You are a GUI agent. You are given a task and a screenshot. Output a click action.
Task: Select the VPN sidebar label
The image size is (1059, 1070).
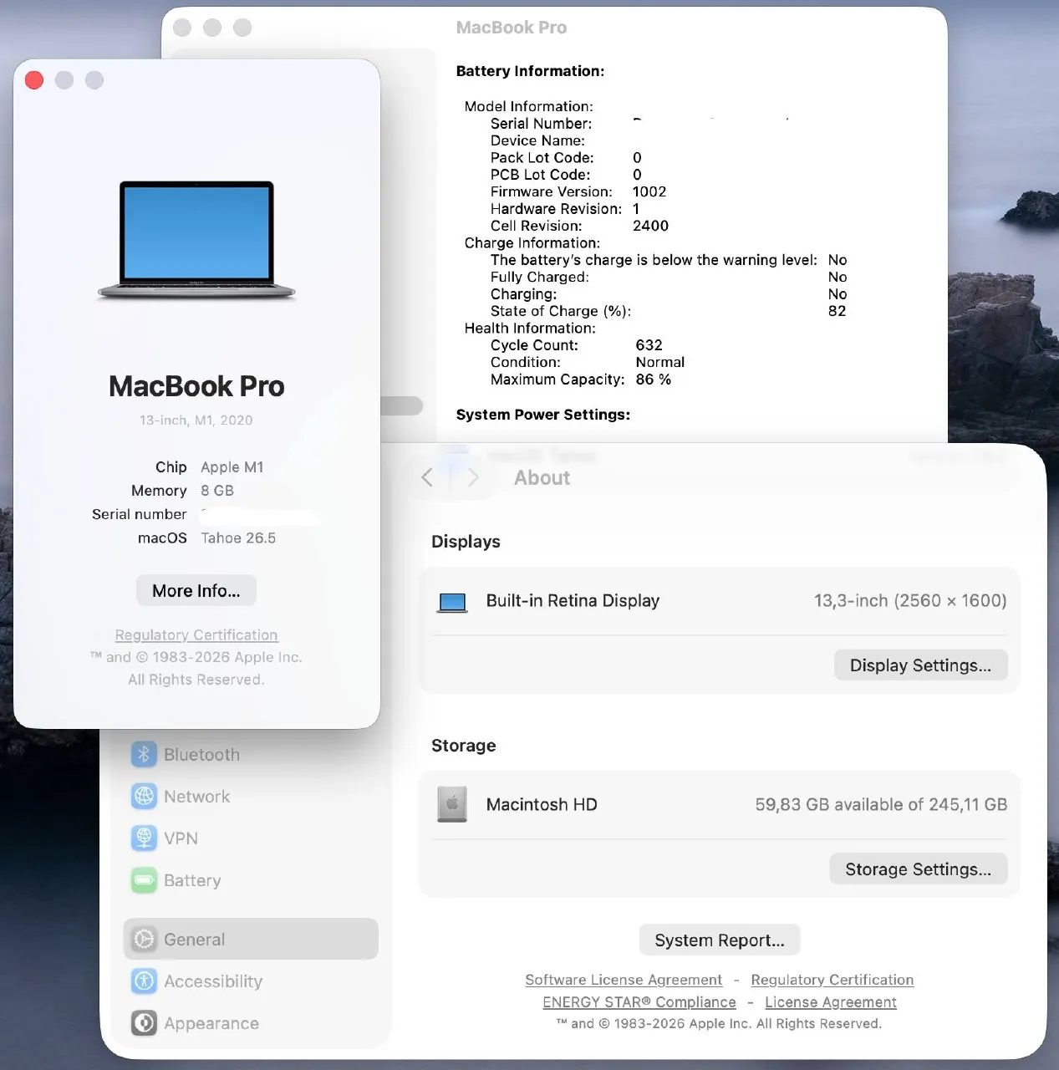pos(181,838)
